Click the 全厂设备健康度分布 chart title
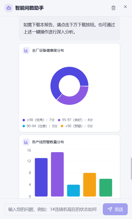 tap(48, 50)
